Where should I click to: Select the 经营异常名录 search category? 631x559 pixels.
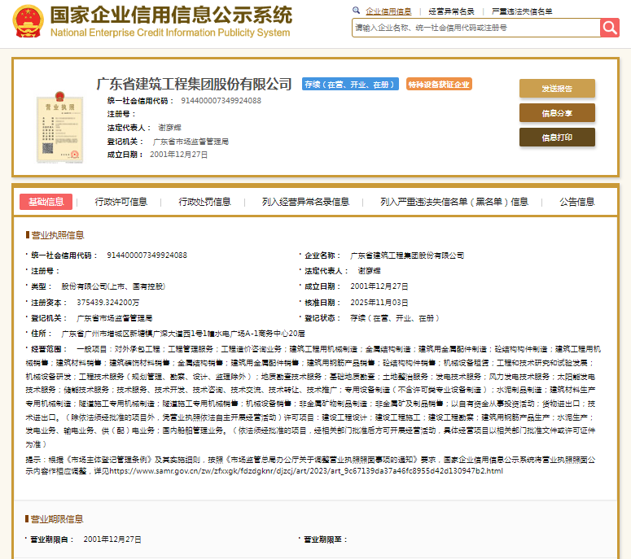click(x=451, y=11)
